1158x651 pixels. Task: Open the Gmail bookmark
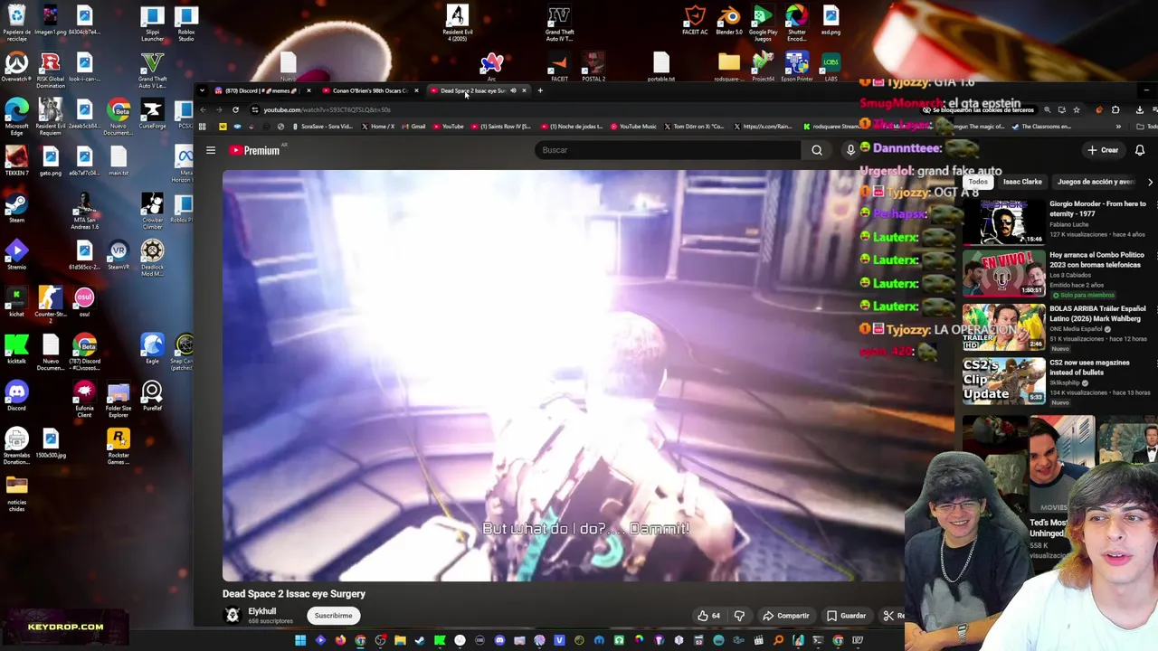(x=413, y=127)
